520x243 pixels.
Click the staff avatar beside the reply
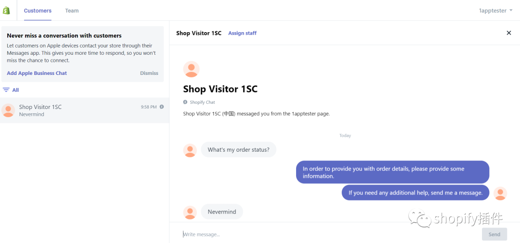click(x=500, y=194)
